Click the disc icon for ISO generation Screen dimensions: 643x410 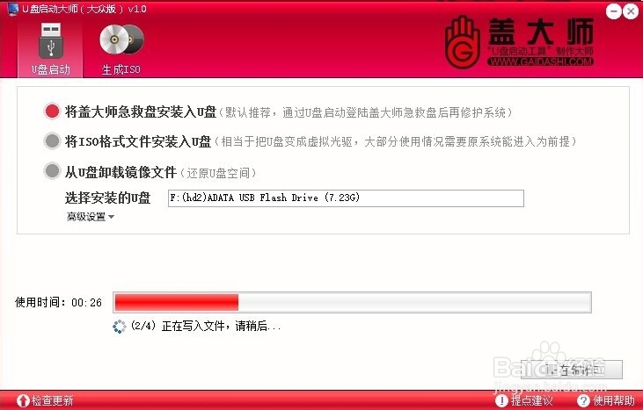pos(121,40)
